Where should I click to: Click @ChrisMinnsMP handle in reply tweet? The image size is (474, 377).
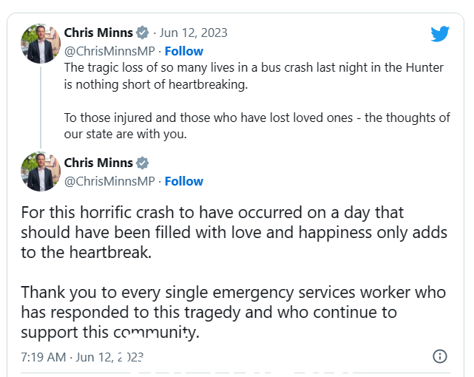[109, 182]
